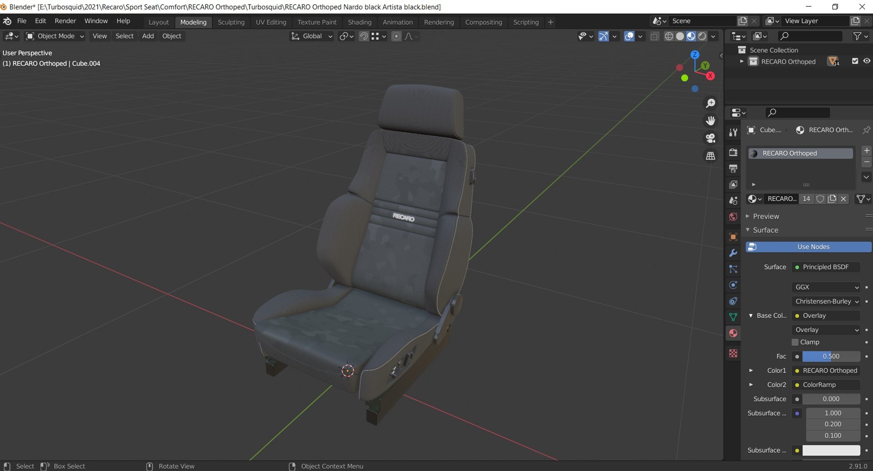The width and height of the screenshot is (873, 471).
Task: Open the Object Constraint properties tab
Action: click(x=733, y=301)
